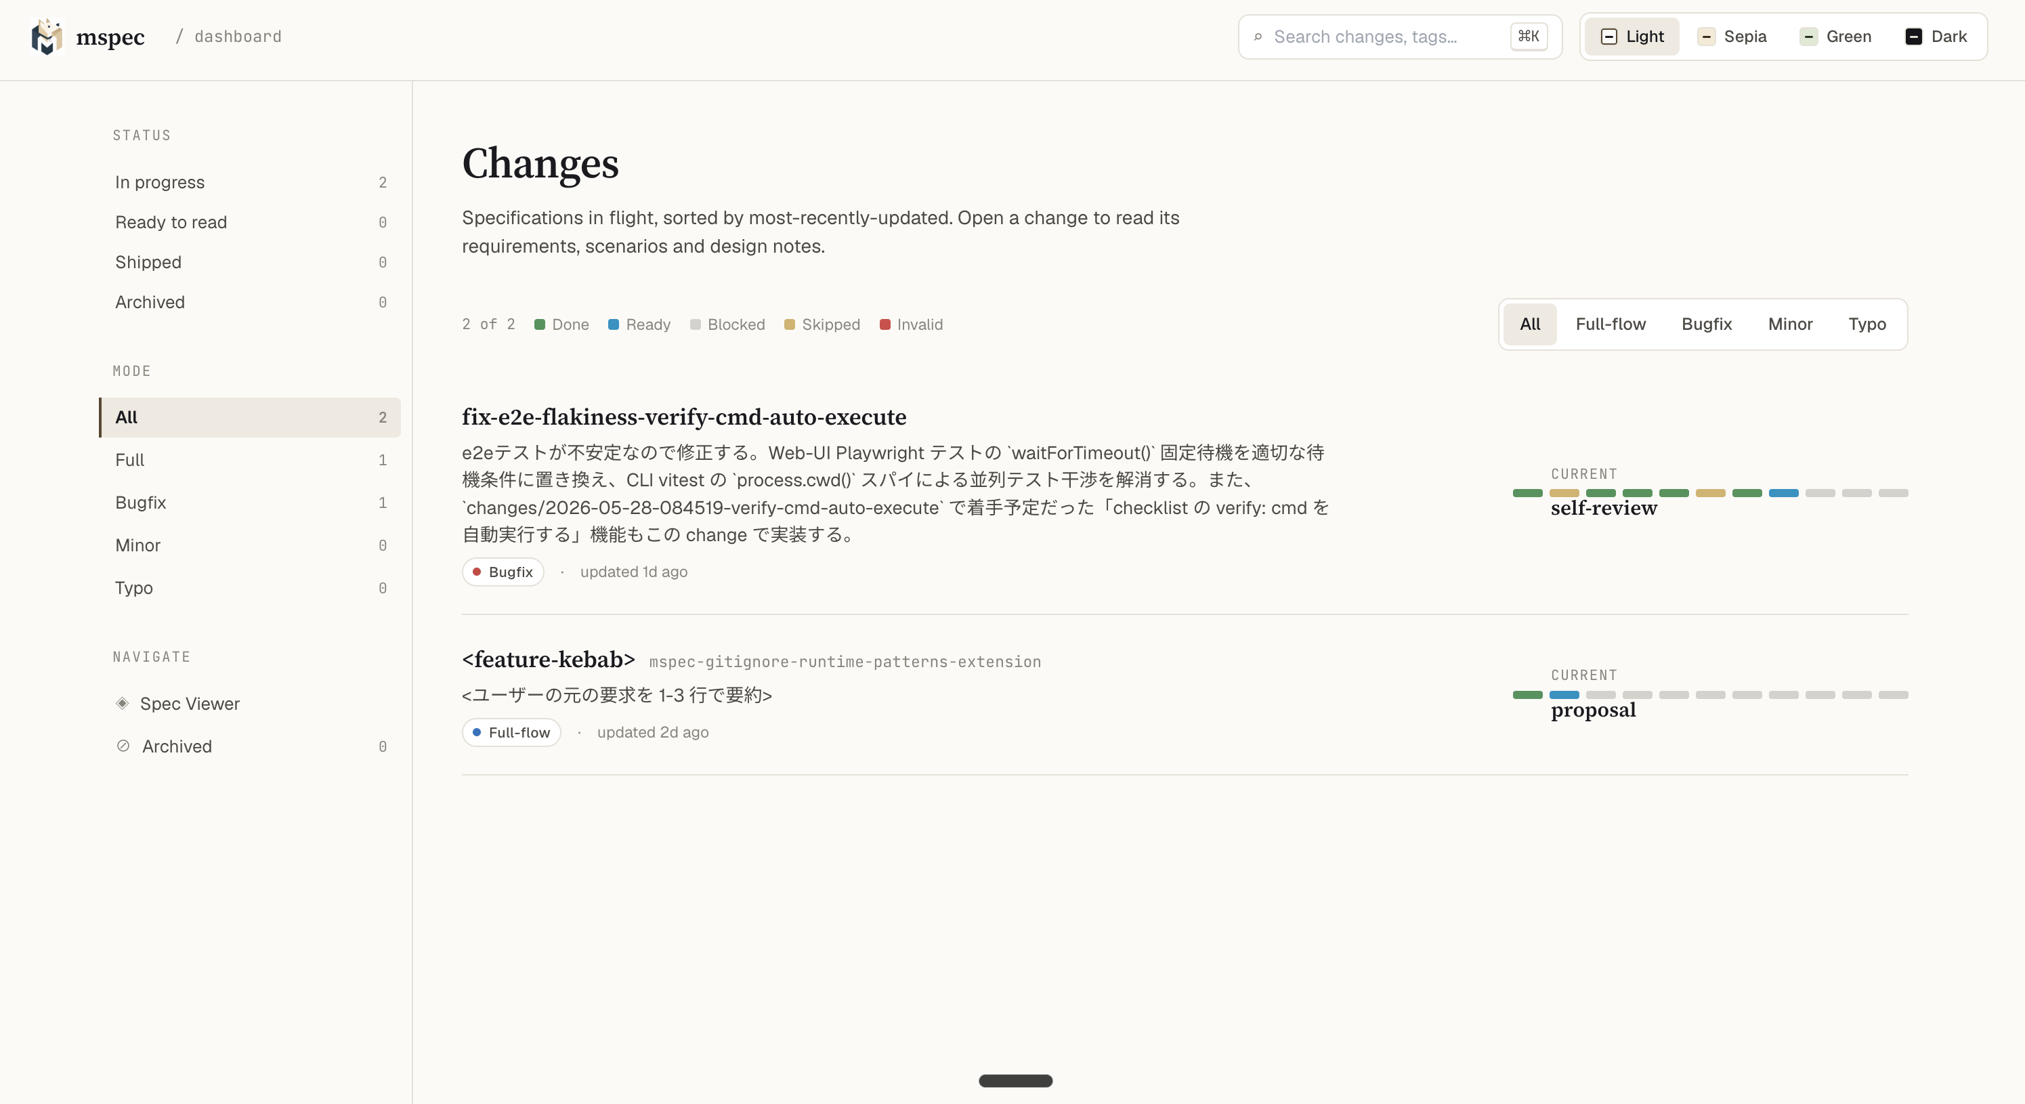2025x1104 pixels.
Task: Click the ⌘K shortcut badge
Action: [1528, 36]
